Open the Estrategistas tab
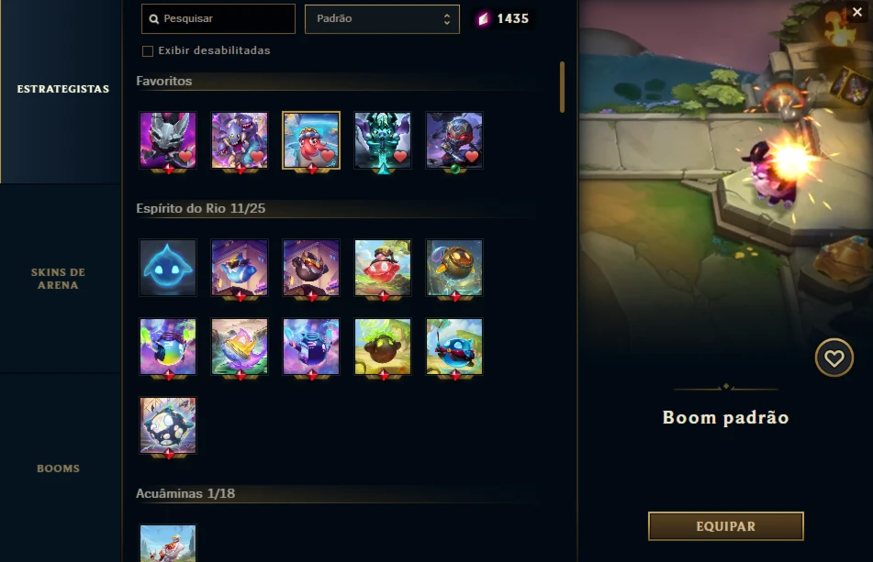This screenshot has width=873, height=562. (x=63, y=89)
